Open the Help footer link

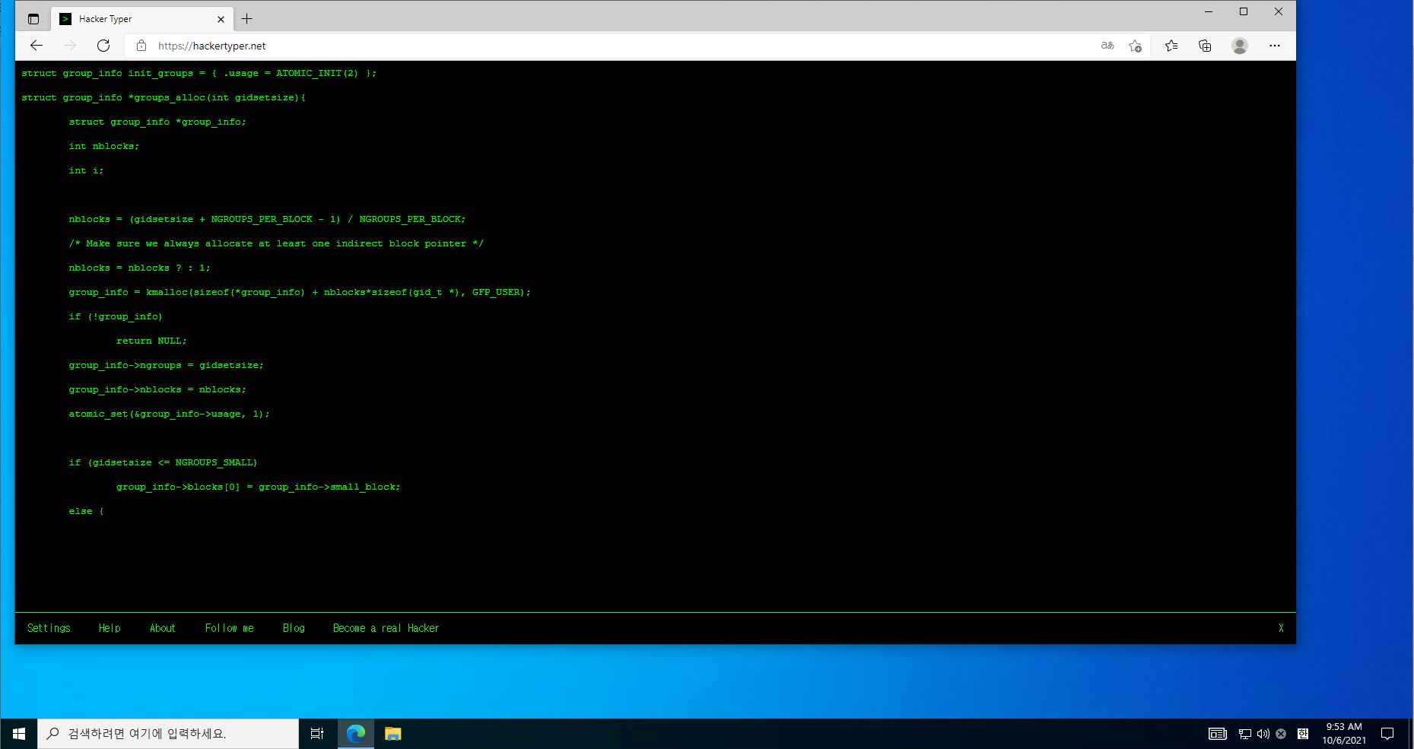tap(110, 628)
